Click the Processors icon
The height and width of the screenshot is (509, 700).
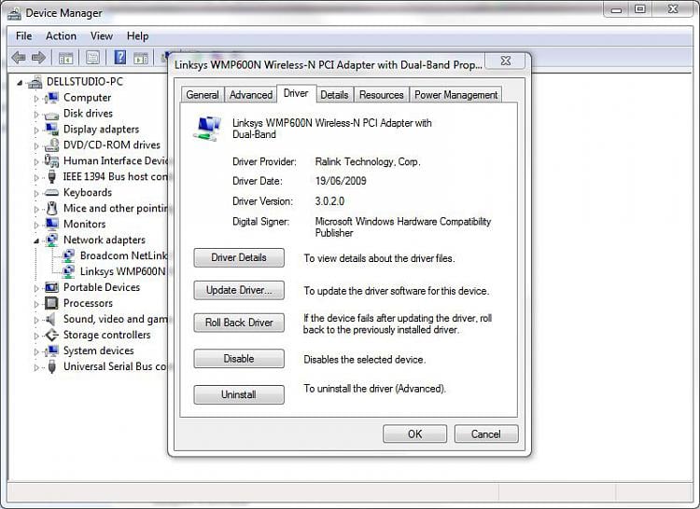click(51, 303)
